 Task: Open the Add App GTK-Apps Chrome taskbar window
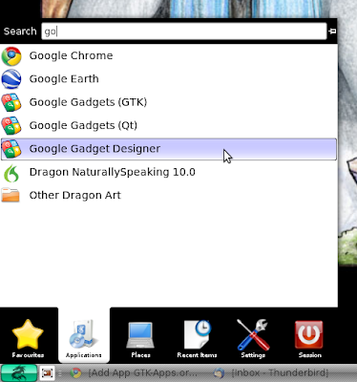pyautogui.click(x=134, y=372)
